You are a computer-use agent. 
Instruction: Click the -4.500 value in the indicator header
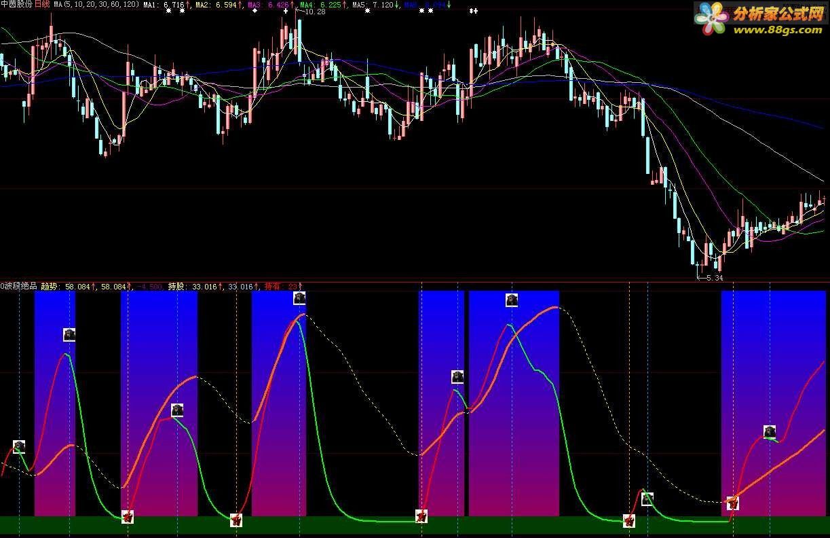pos(149,287)
